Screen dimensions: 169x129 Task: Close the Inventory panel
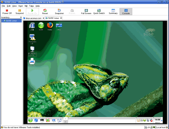pyautogui.click(x=21, y=18)
